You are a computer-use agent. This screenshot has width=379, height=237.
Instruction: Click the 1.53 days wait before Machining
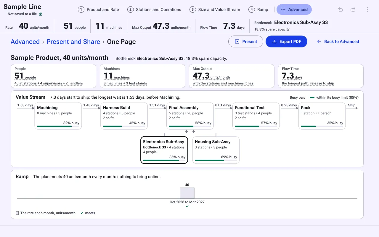[x=25, y=105]
